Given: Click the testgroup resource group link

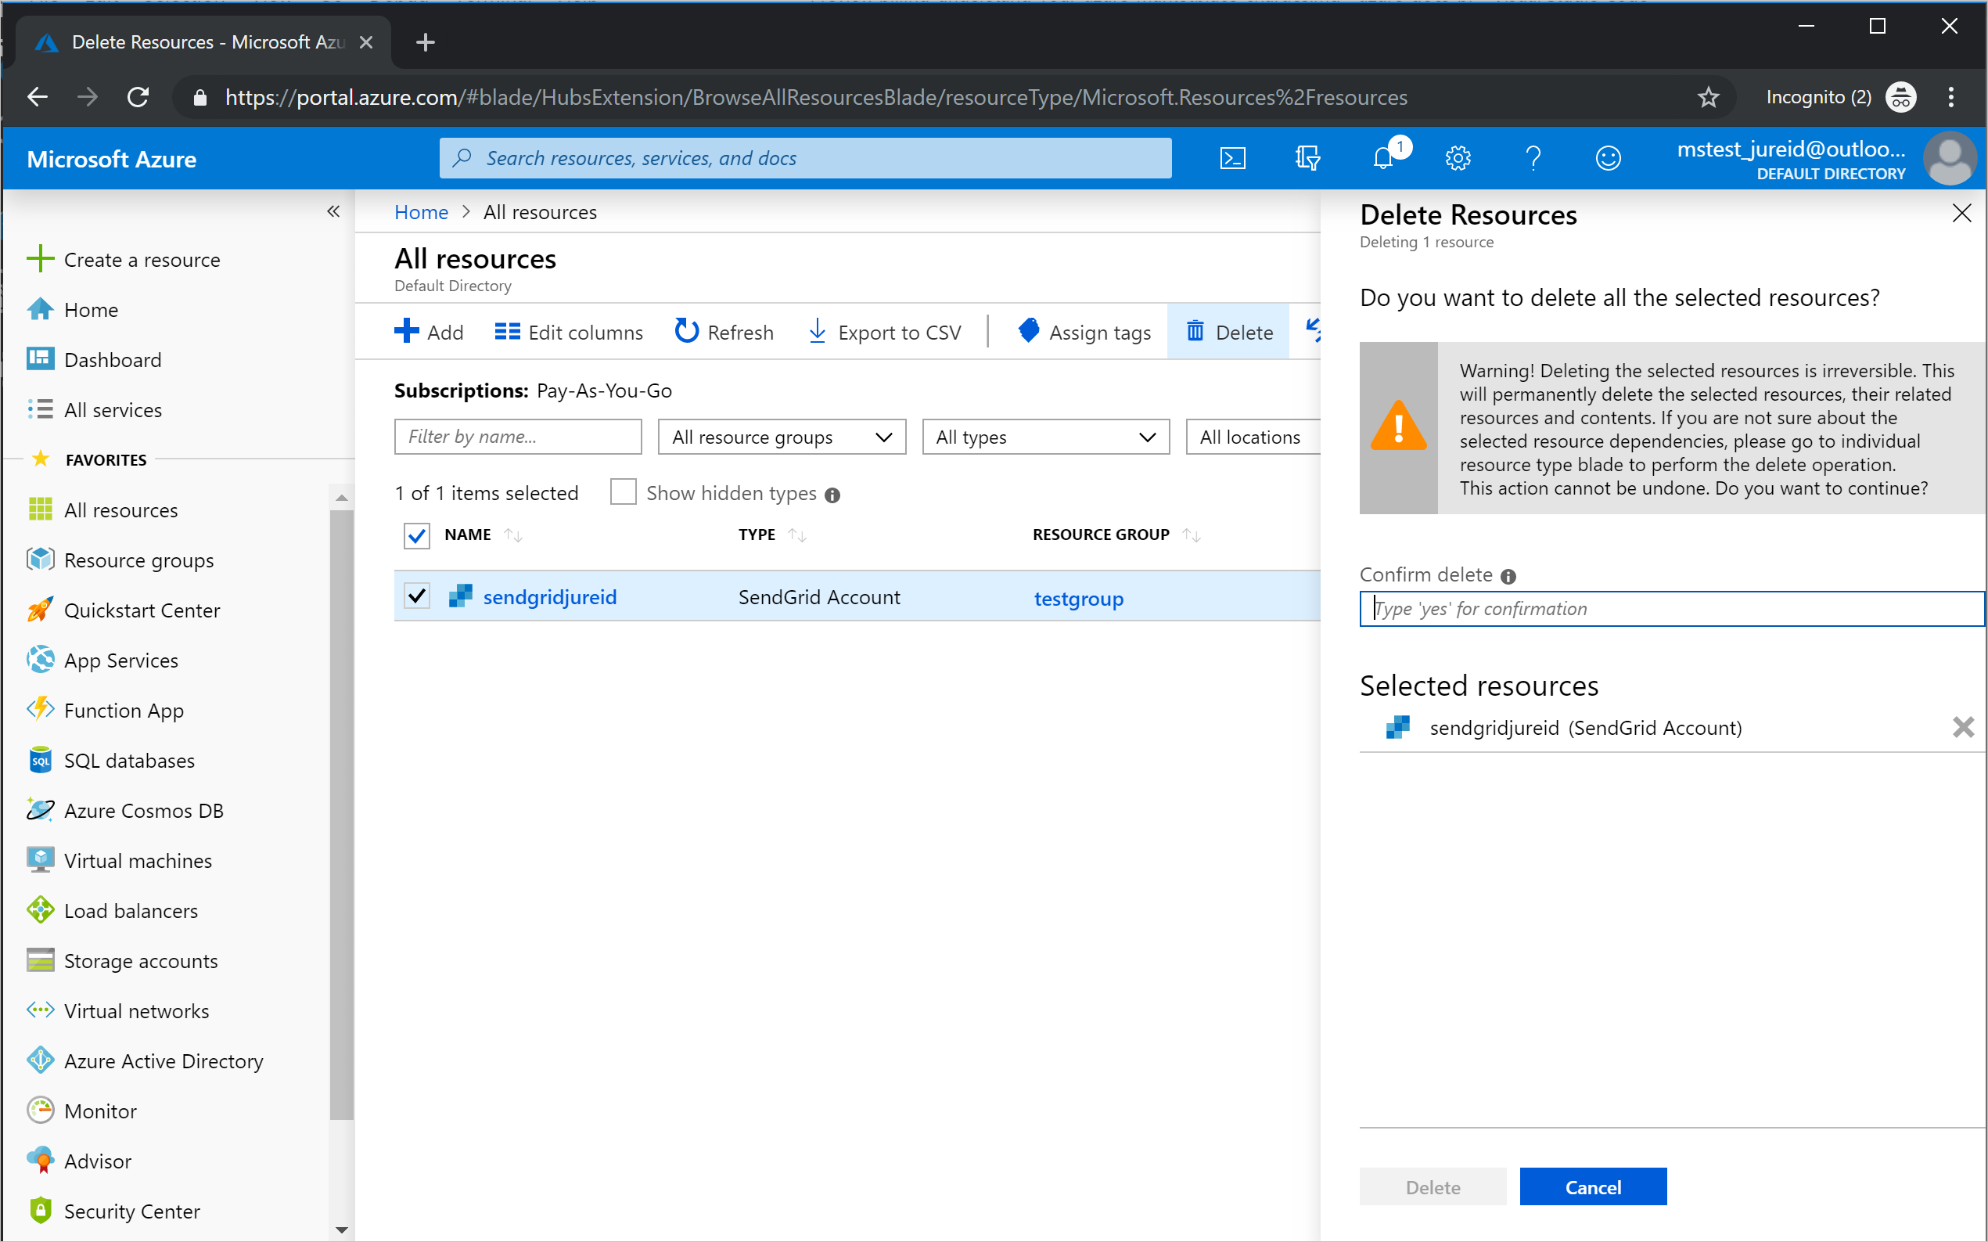Looking at the screenshot, I should [1077, 598].
